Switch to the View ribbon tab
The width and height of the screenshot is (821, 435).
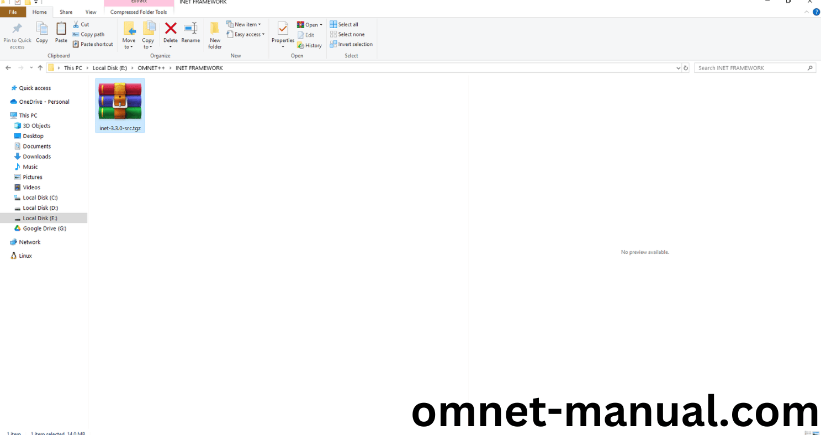[91, 12]
